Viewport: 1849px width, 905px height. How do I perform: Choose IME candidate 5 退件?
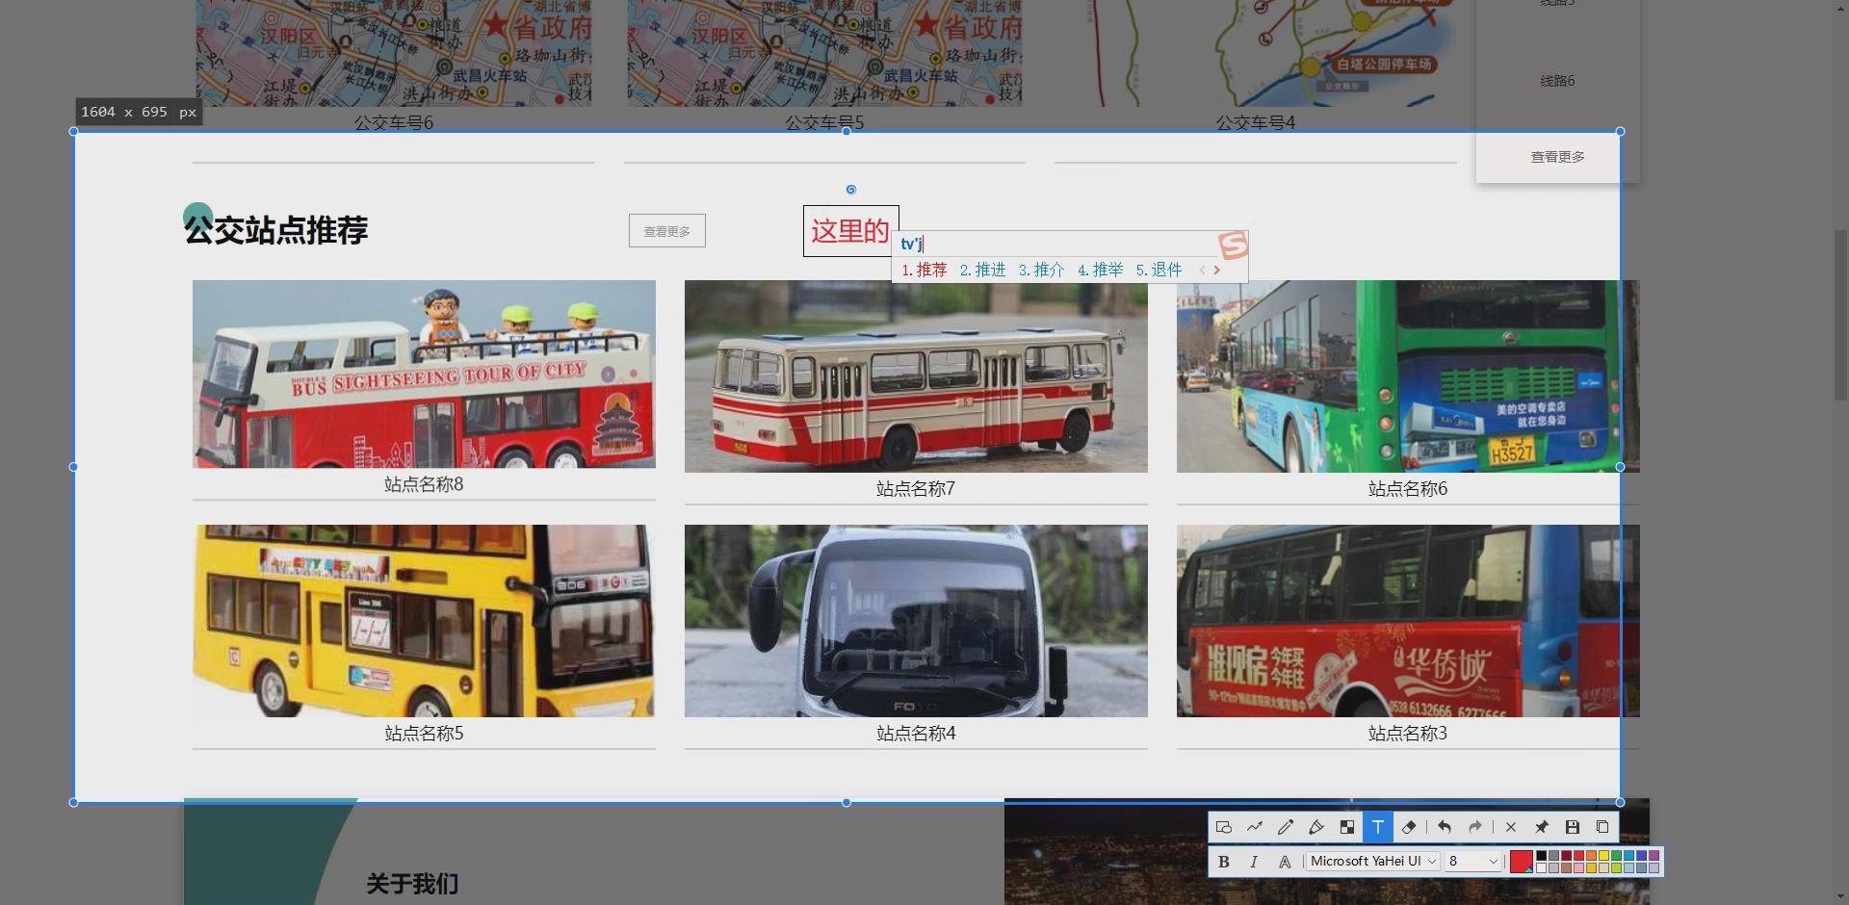click(1159, 270)
